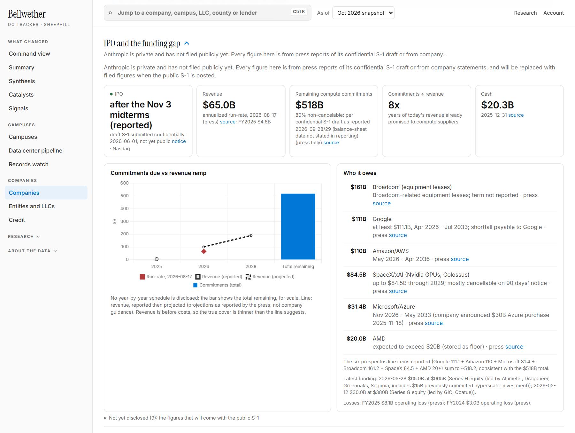Click the 2028 projected revenue point
Viewport: 575px width, 433px height.
pyautogui.click(x=251, y=235)
